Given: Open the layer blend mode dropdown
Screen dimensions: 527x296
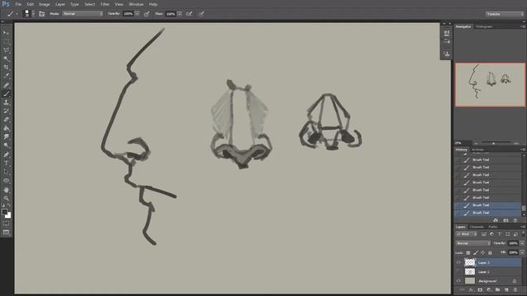Looking at the screenshot, I should coord(473,243).
